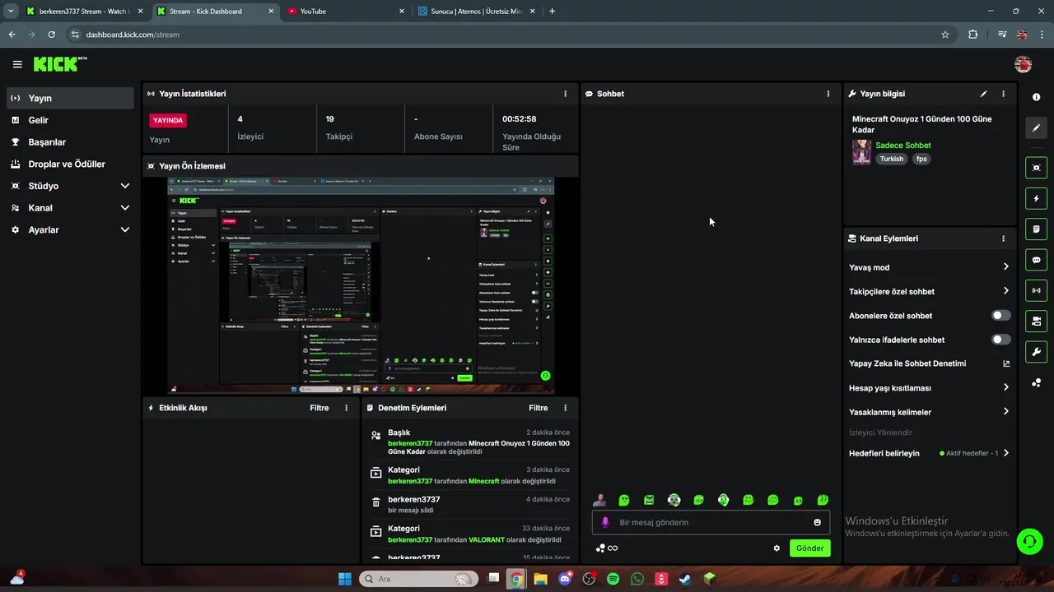Viewport: 1054px width, 592px height.
Task: Click the browser address bar URL
Action: point(133,35)
